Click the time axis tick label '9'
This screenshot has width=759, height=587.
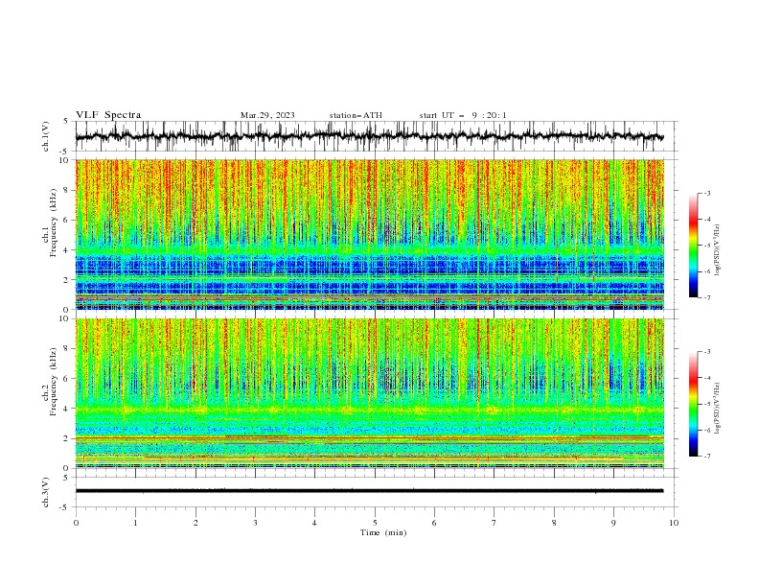click(x=613, y=523)
